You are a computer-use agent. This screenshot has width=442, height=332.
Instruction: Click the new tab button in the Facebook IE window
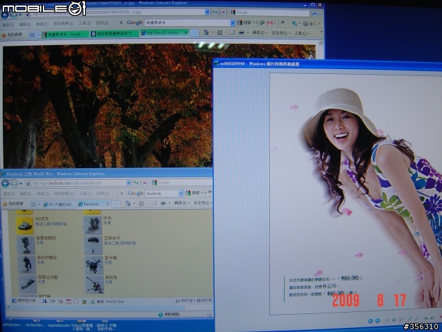[x=116, y=204]
